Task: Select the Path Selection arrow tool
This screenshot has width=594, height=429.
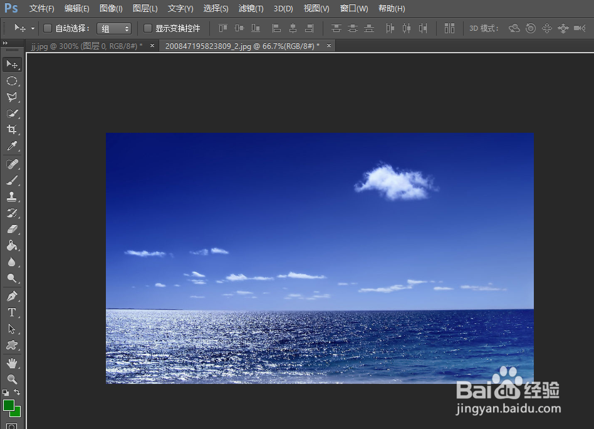Action: pyautogui.click(x=12, y=329)
